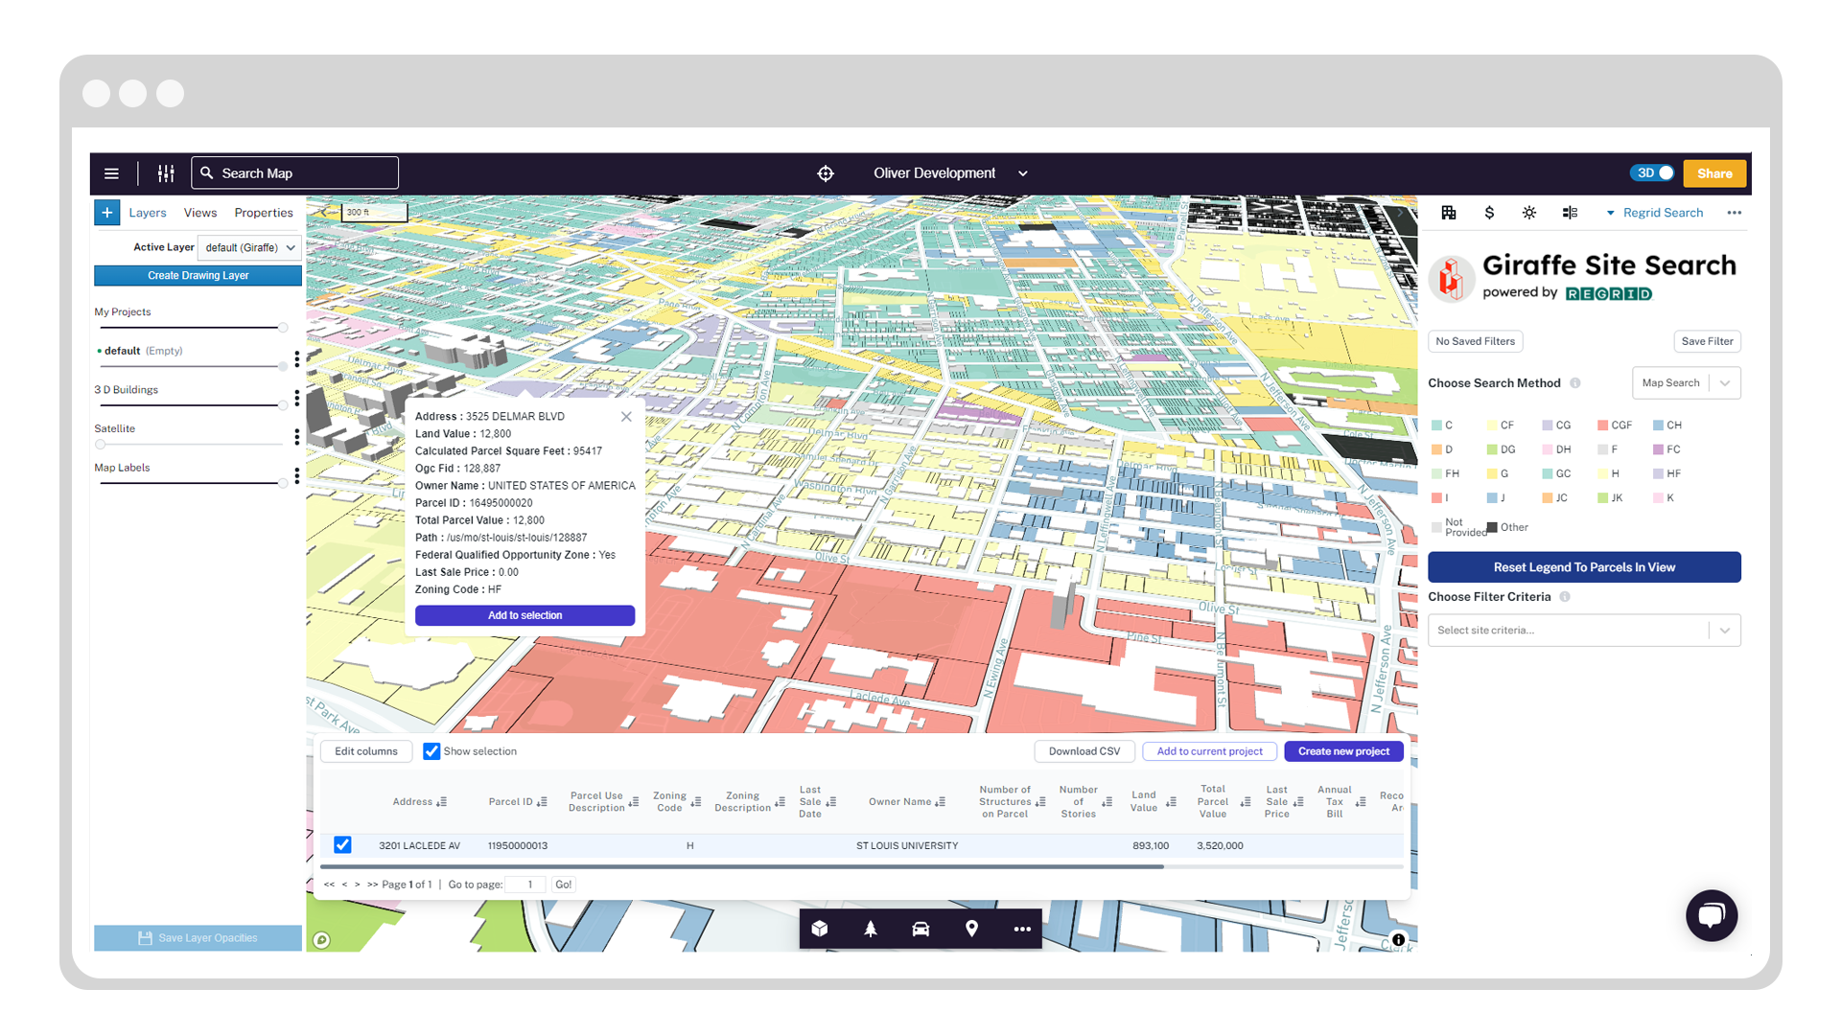Click the hamburger menu icon
Screen dimensions: 1841x1035
click(111, 173)
